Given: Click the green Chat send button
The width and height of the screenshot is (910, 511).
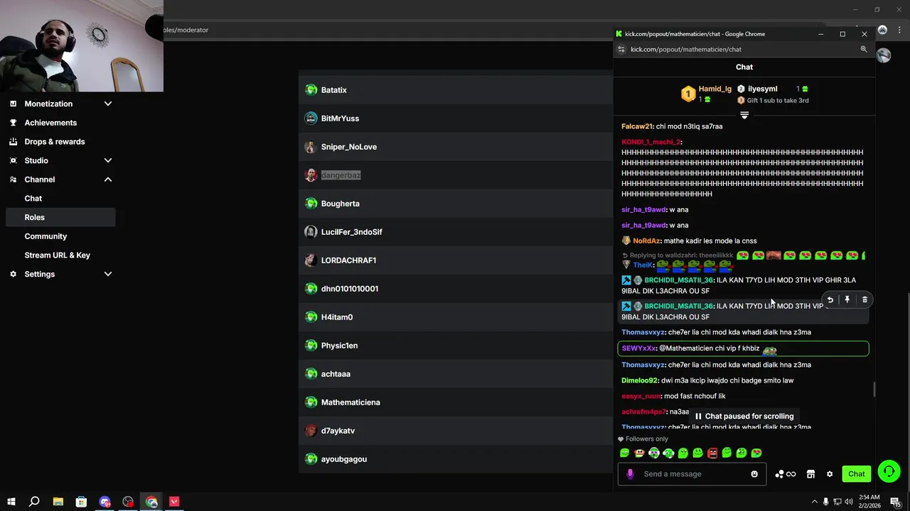Looking at the screenshot, I should coord(856,474).
